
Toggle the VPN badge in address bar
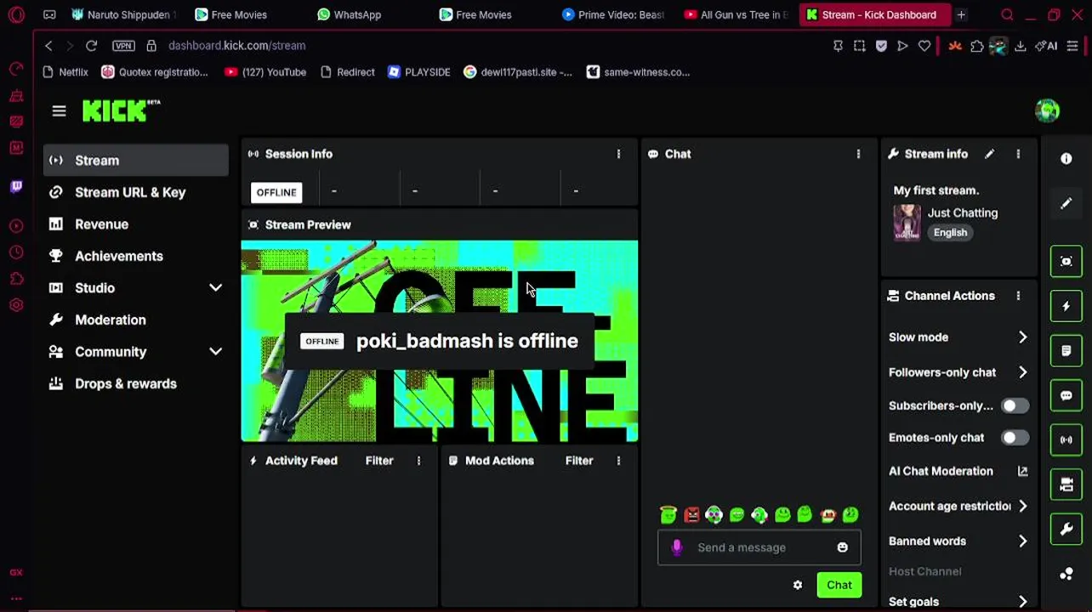(x=123, y=46)
